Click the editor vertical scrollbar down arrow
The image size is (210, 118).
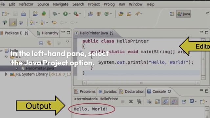click(x=203, y=78)
